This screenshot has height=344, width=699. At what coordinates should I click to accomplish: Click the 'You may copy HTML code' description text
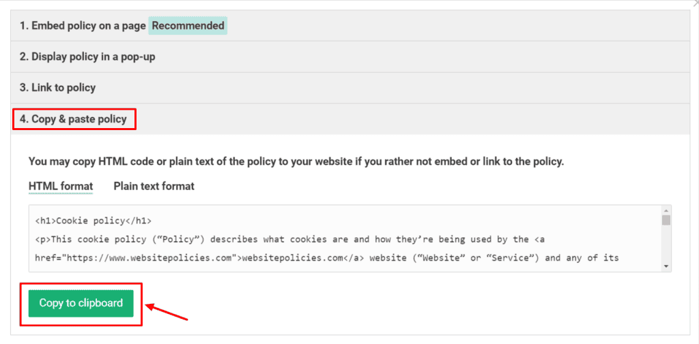(296, 161)
